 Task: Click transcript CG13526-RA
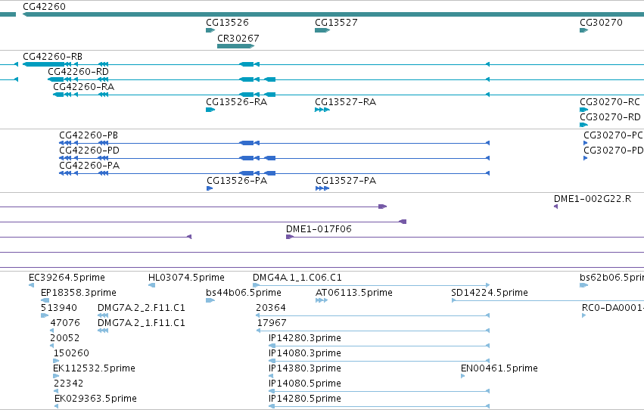210,110
